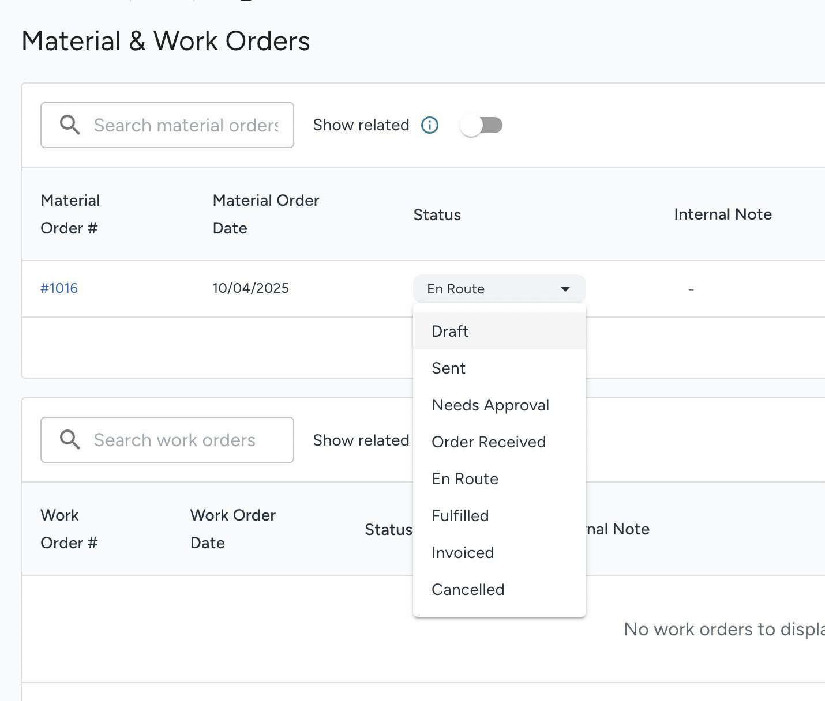Choose Sent in the status list
Screen dimensions: 825x701
[448, 368]
